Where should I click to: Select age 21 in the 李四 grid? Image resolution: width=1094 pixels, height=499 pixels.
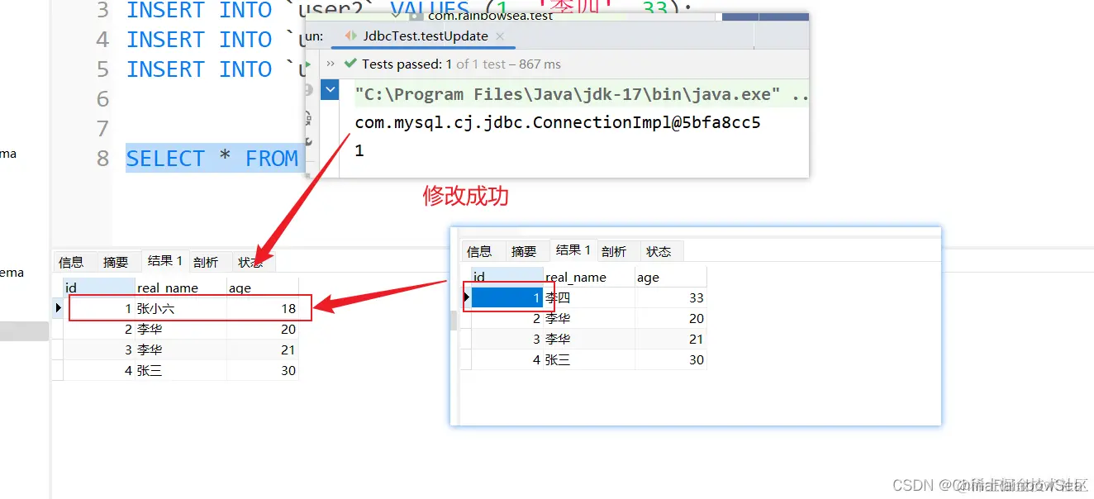point(671,339)
